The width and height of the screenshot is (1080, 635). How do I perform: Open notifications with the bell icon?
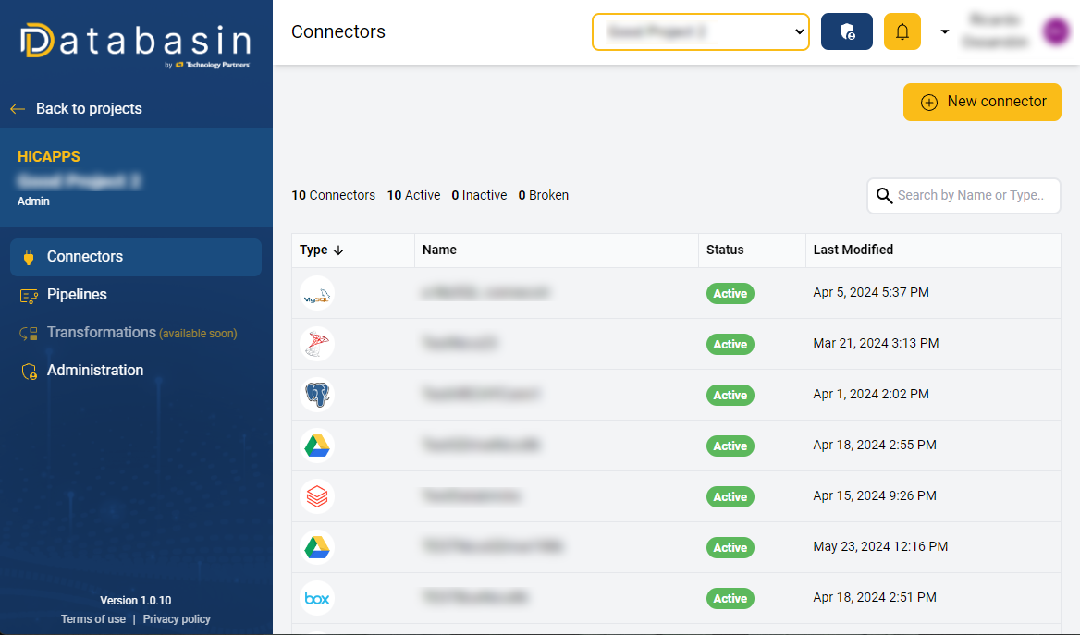pos(902,31)
